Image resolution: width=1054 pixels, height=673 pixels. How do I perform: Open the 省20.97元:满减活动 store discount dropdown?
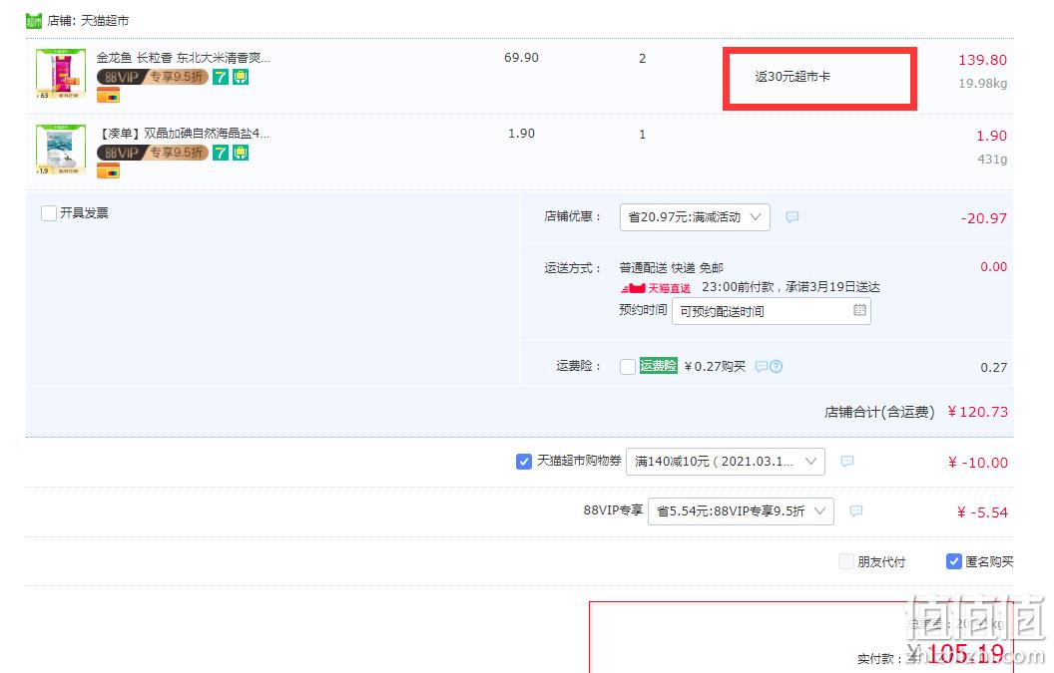click(x=695, y=217)
